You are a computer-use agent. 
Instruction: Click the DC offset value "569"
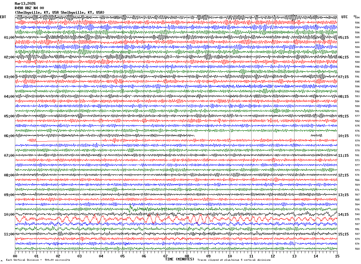point(357,185)
